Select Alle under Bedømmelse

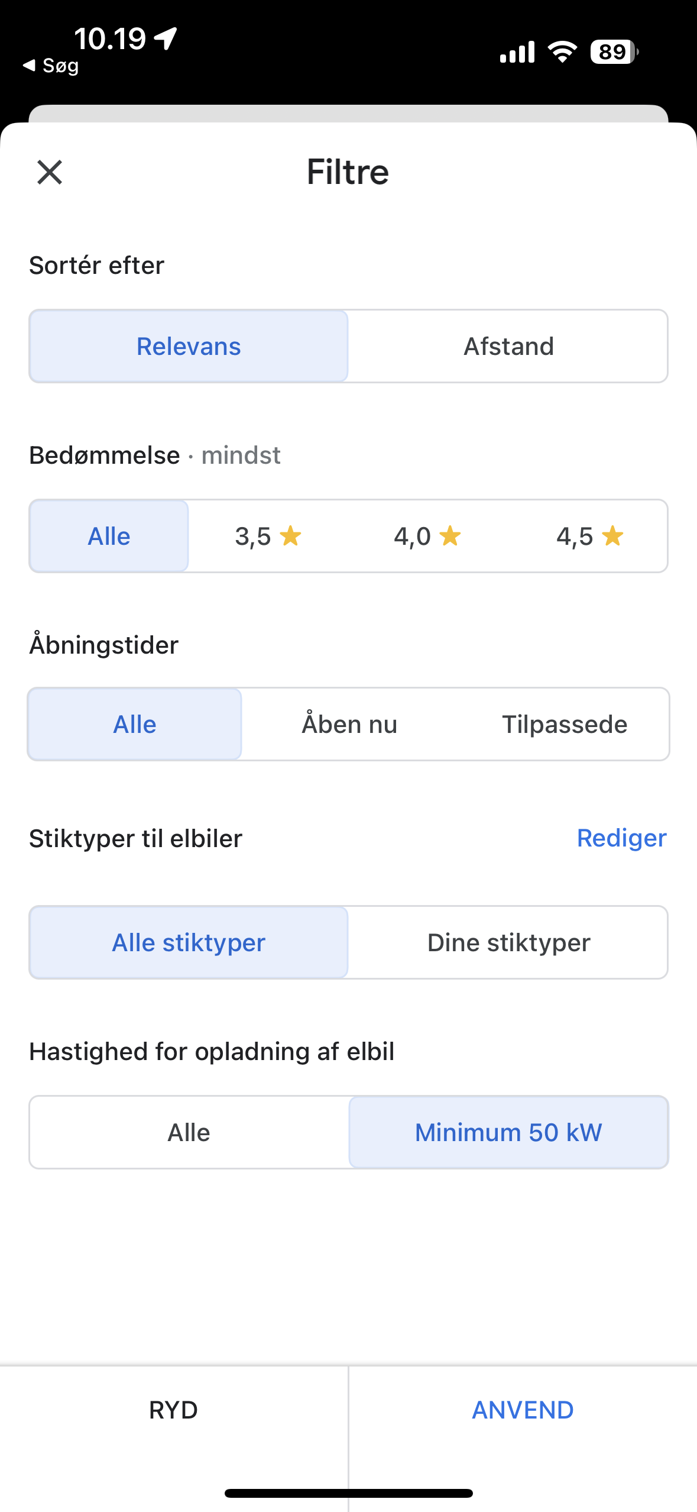109,536
